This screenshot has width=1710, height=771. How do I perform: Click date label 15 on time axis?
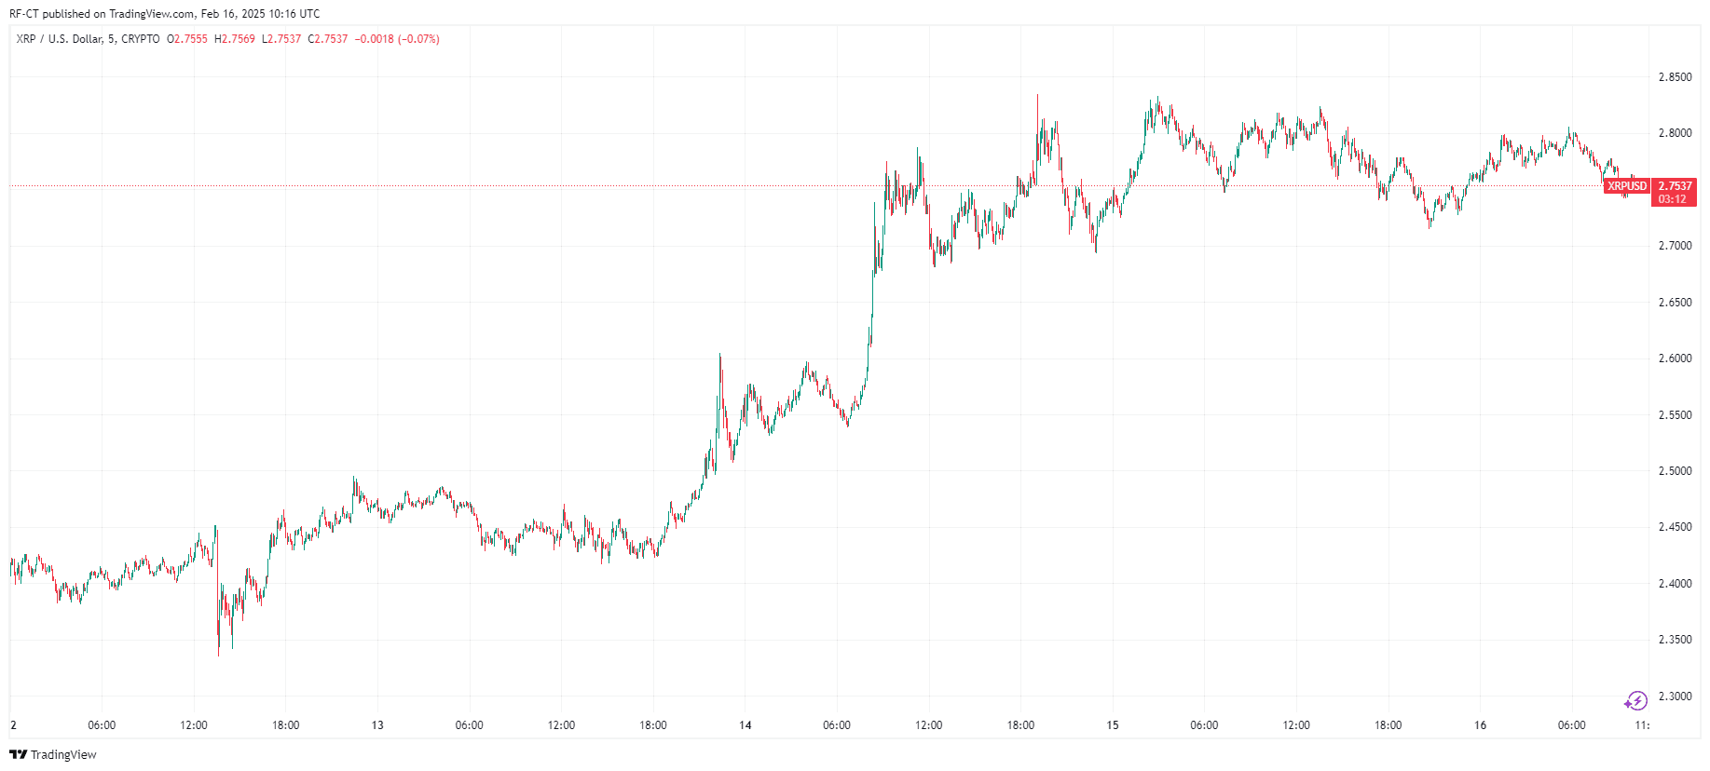tap(1113, 725)
